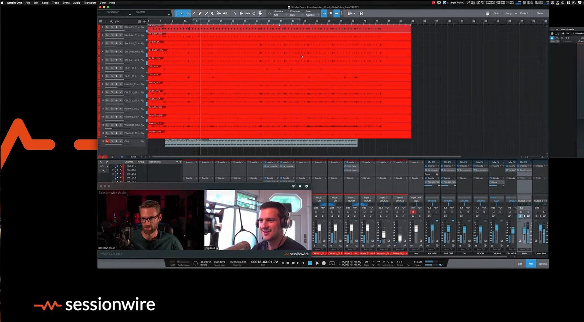Click the Mix view button
This screenshot has height=322, width=584.
[531, 264]
